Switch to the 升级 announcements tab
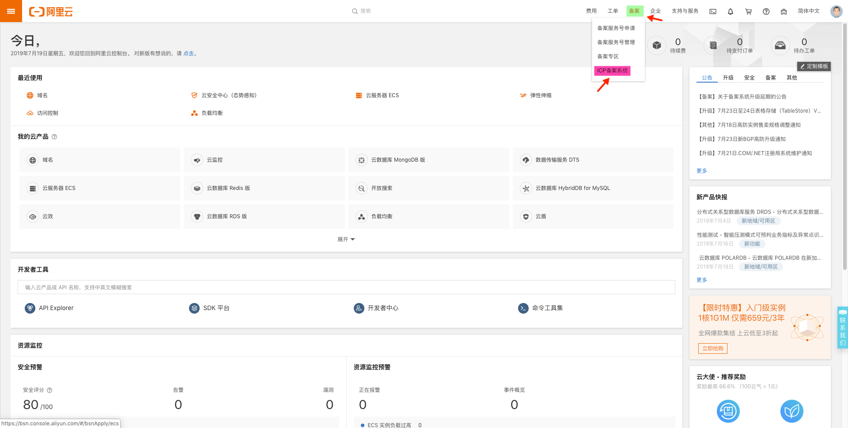848x428 pixels. tap(728, 78)
